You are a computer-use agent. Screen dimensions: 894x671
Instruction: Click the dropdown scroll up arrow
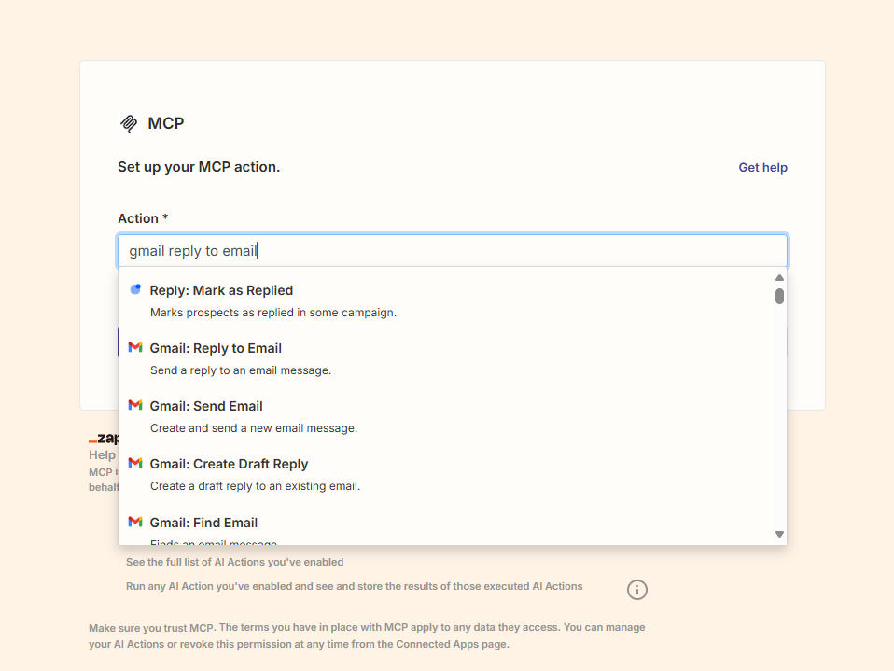click(x=779, y=277)
